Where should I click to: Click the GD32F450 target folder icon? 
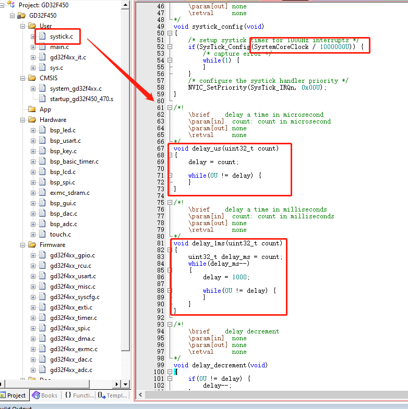pyautogui.click(x=21, y=16)
